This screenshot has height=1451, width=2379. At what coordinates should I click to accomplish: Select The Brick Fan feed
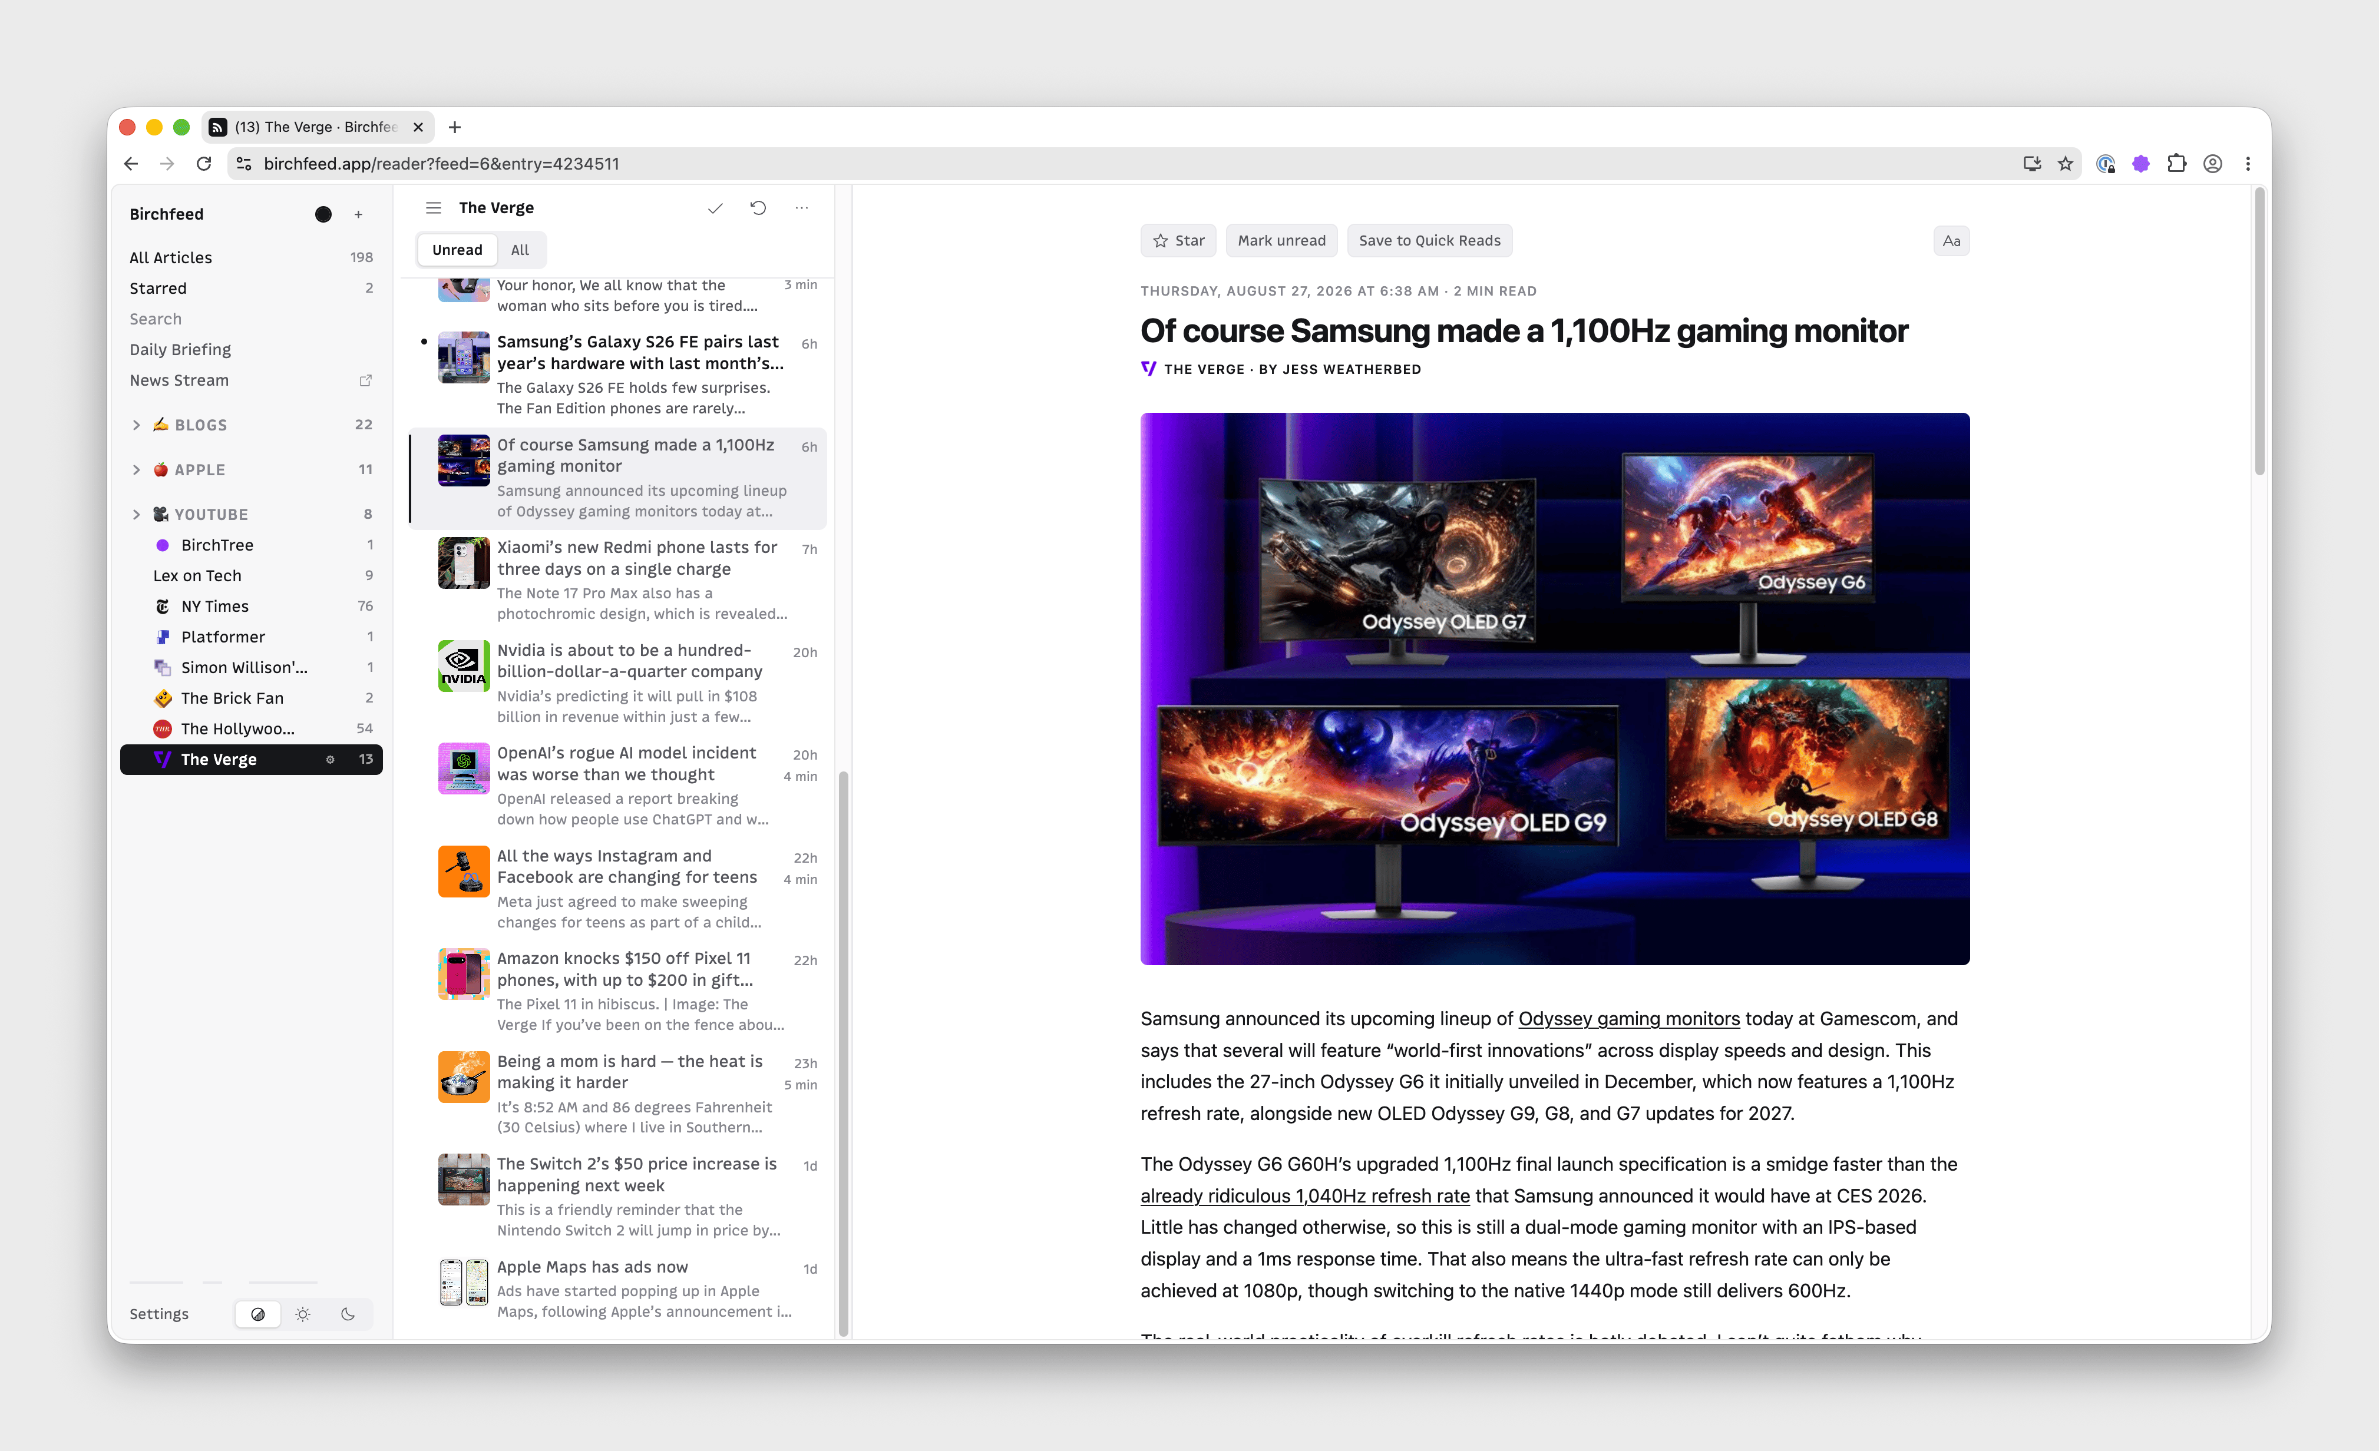coord(251,698)
